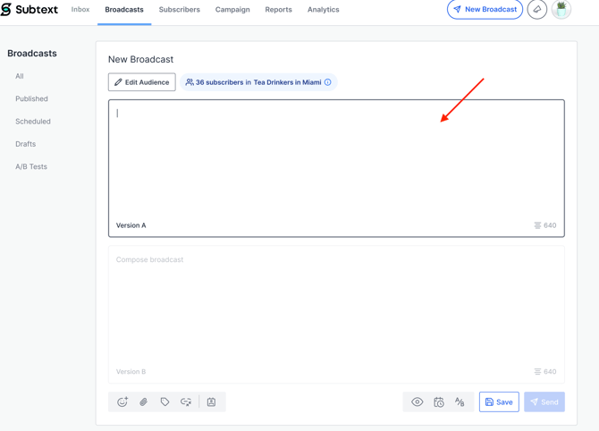599x431 pixels.
Task: Open the user profile avatar
Action: coord(561,9)
